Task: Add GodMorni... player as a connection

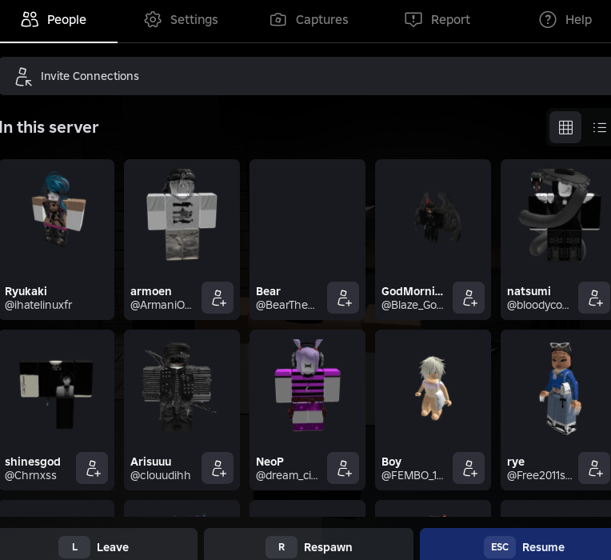Action: coord(469,298)
